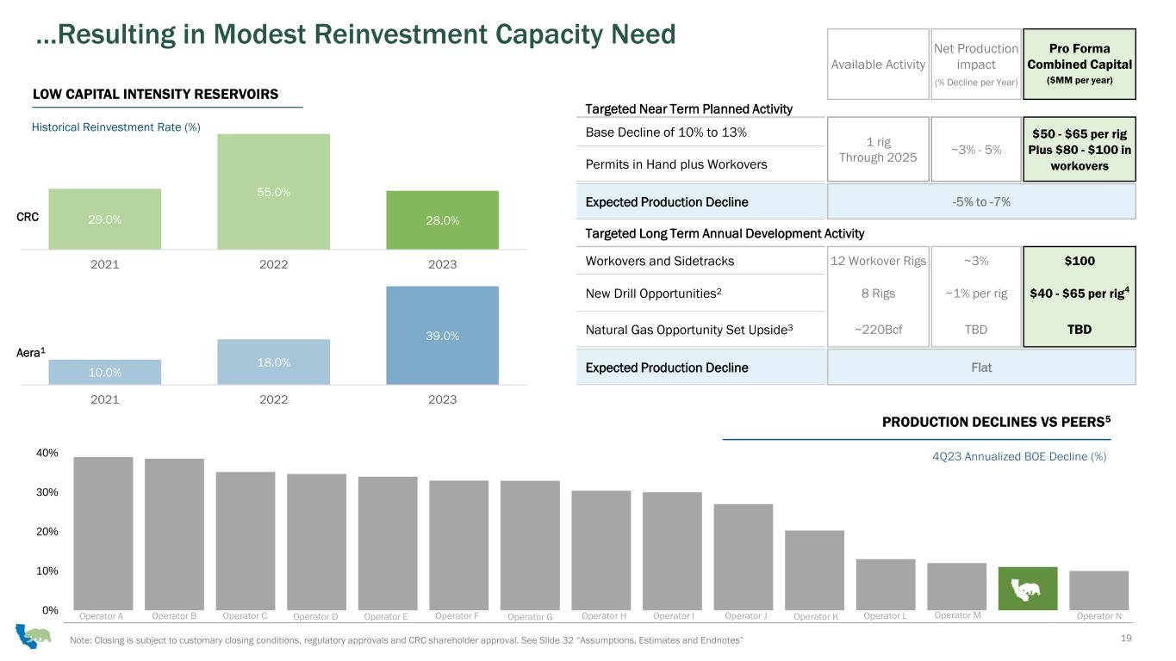Click the '~3% - 5%' cell
Screen dimensions: 1176x661
pos(976,149)
